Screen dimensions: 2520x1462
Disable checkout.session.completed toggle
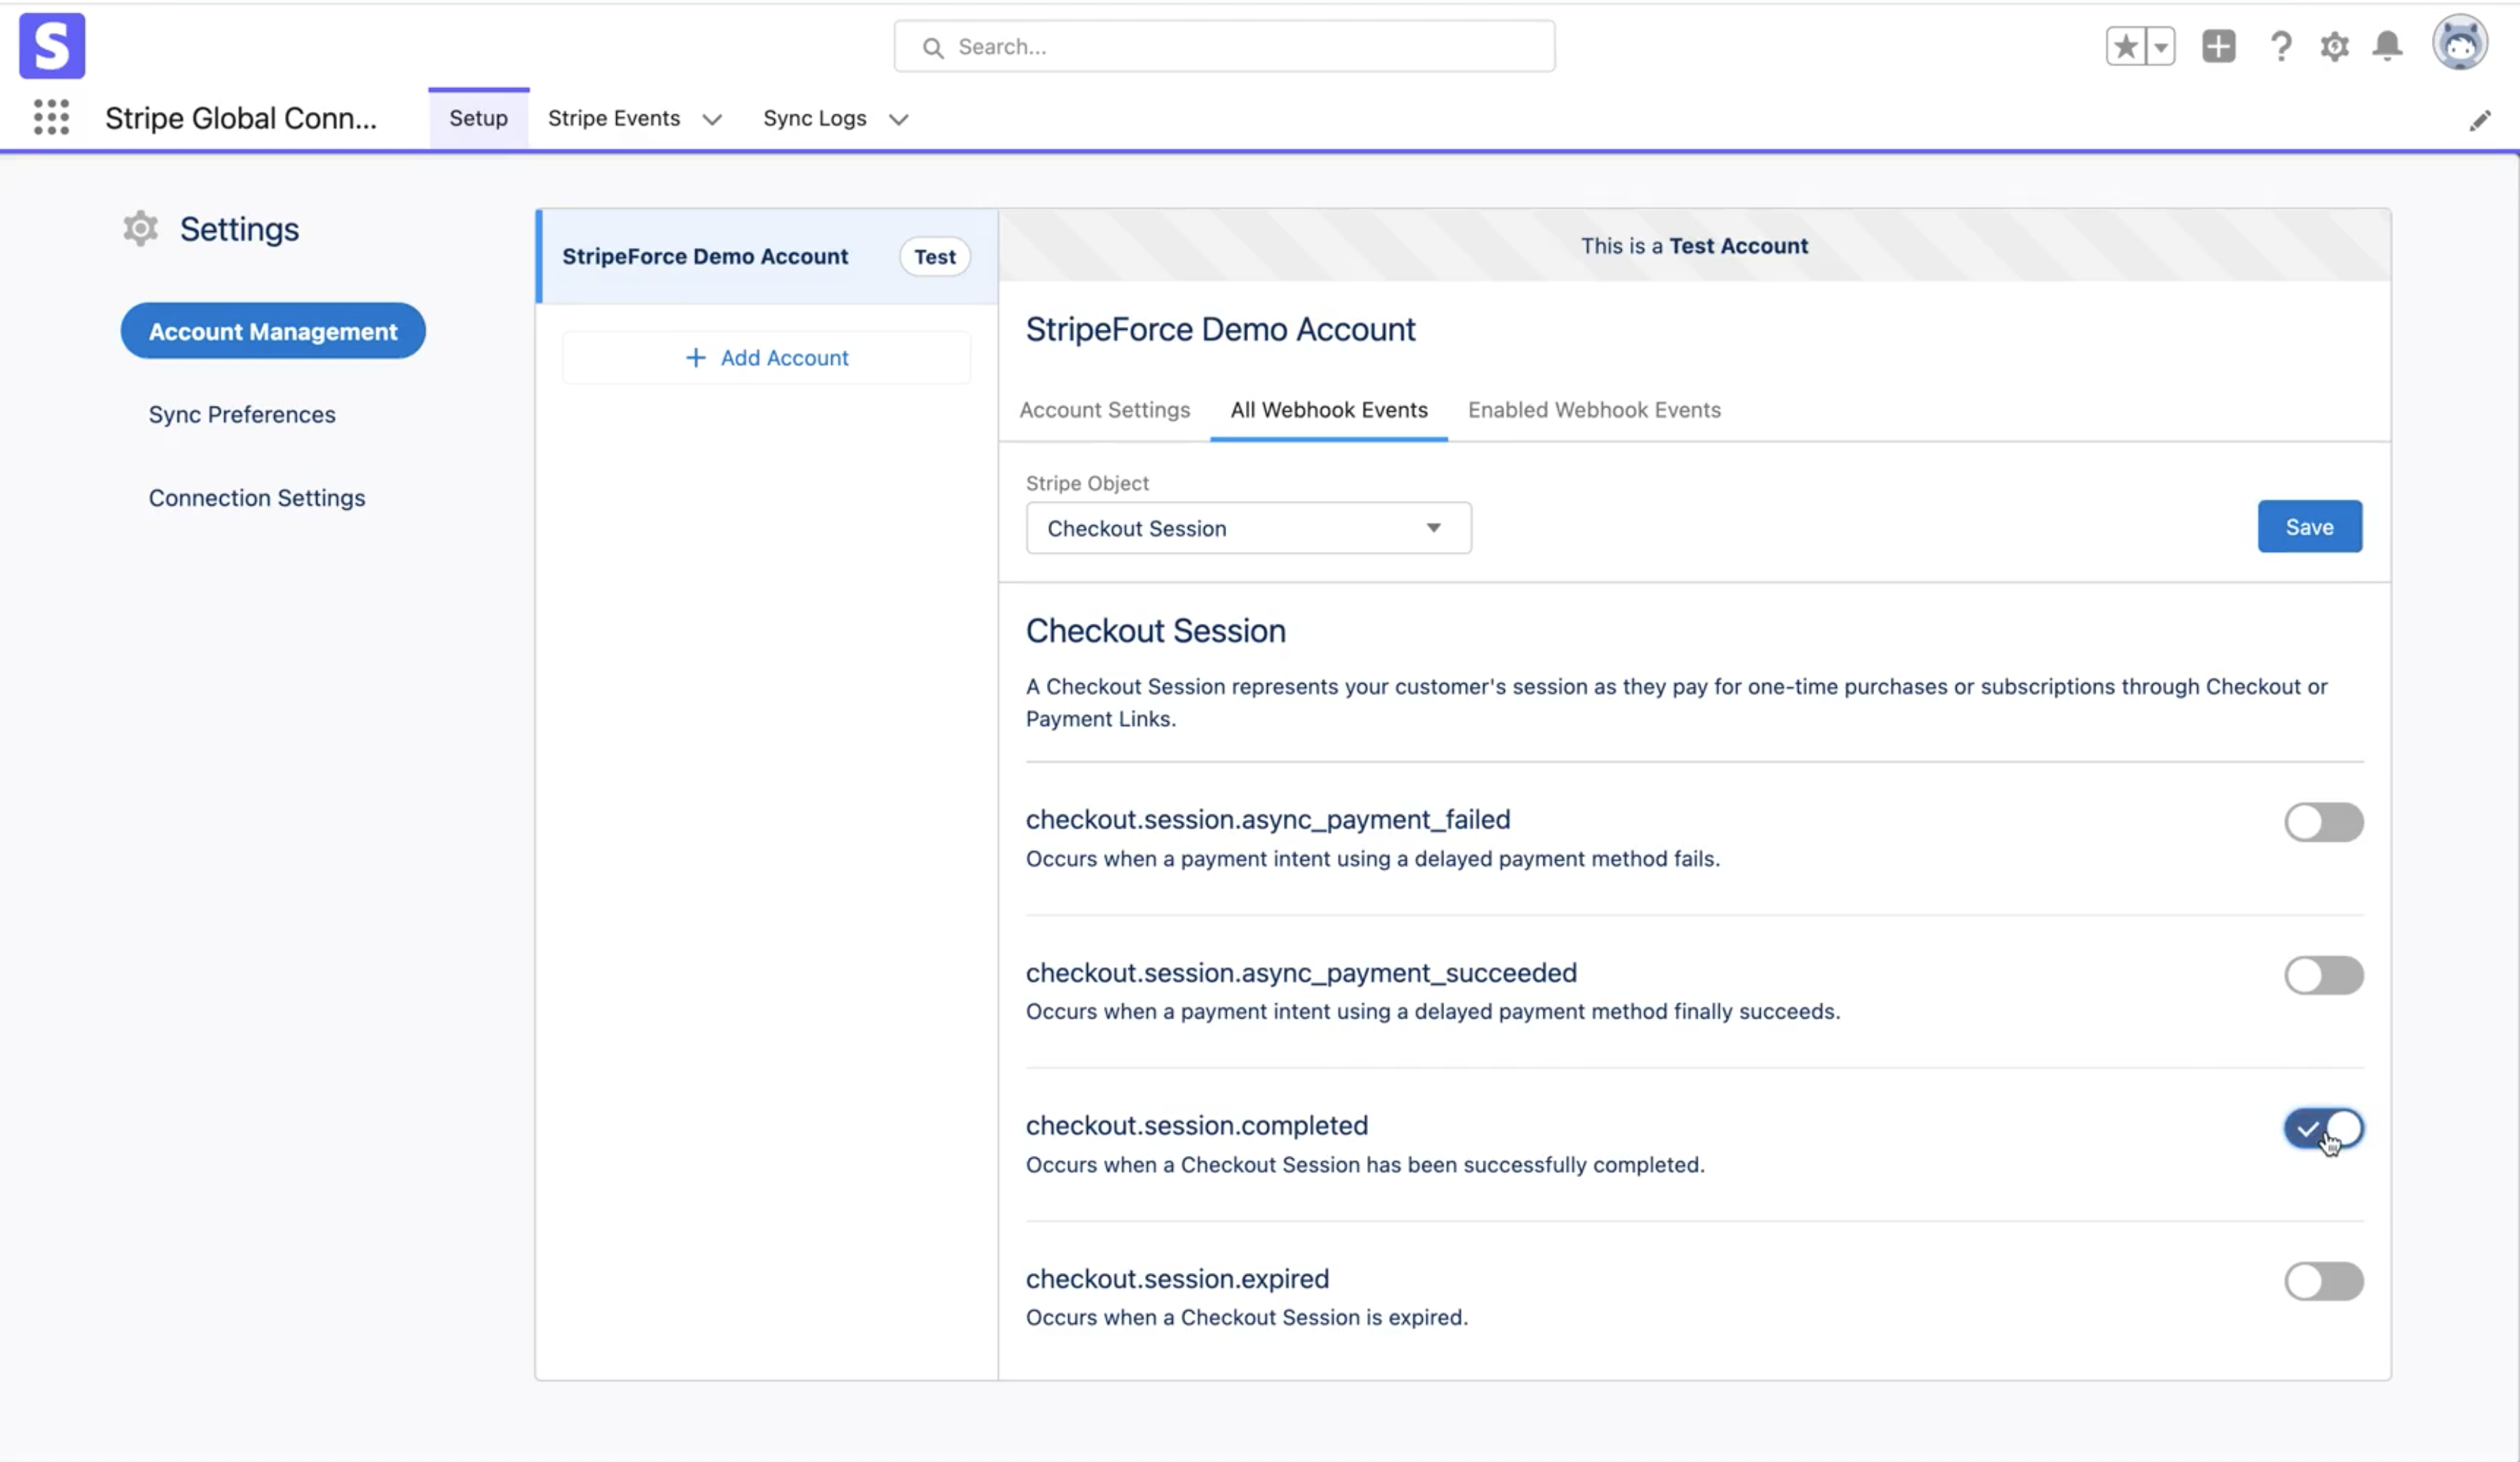(x=2324, y=1128)
